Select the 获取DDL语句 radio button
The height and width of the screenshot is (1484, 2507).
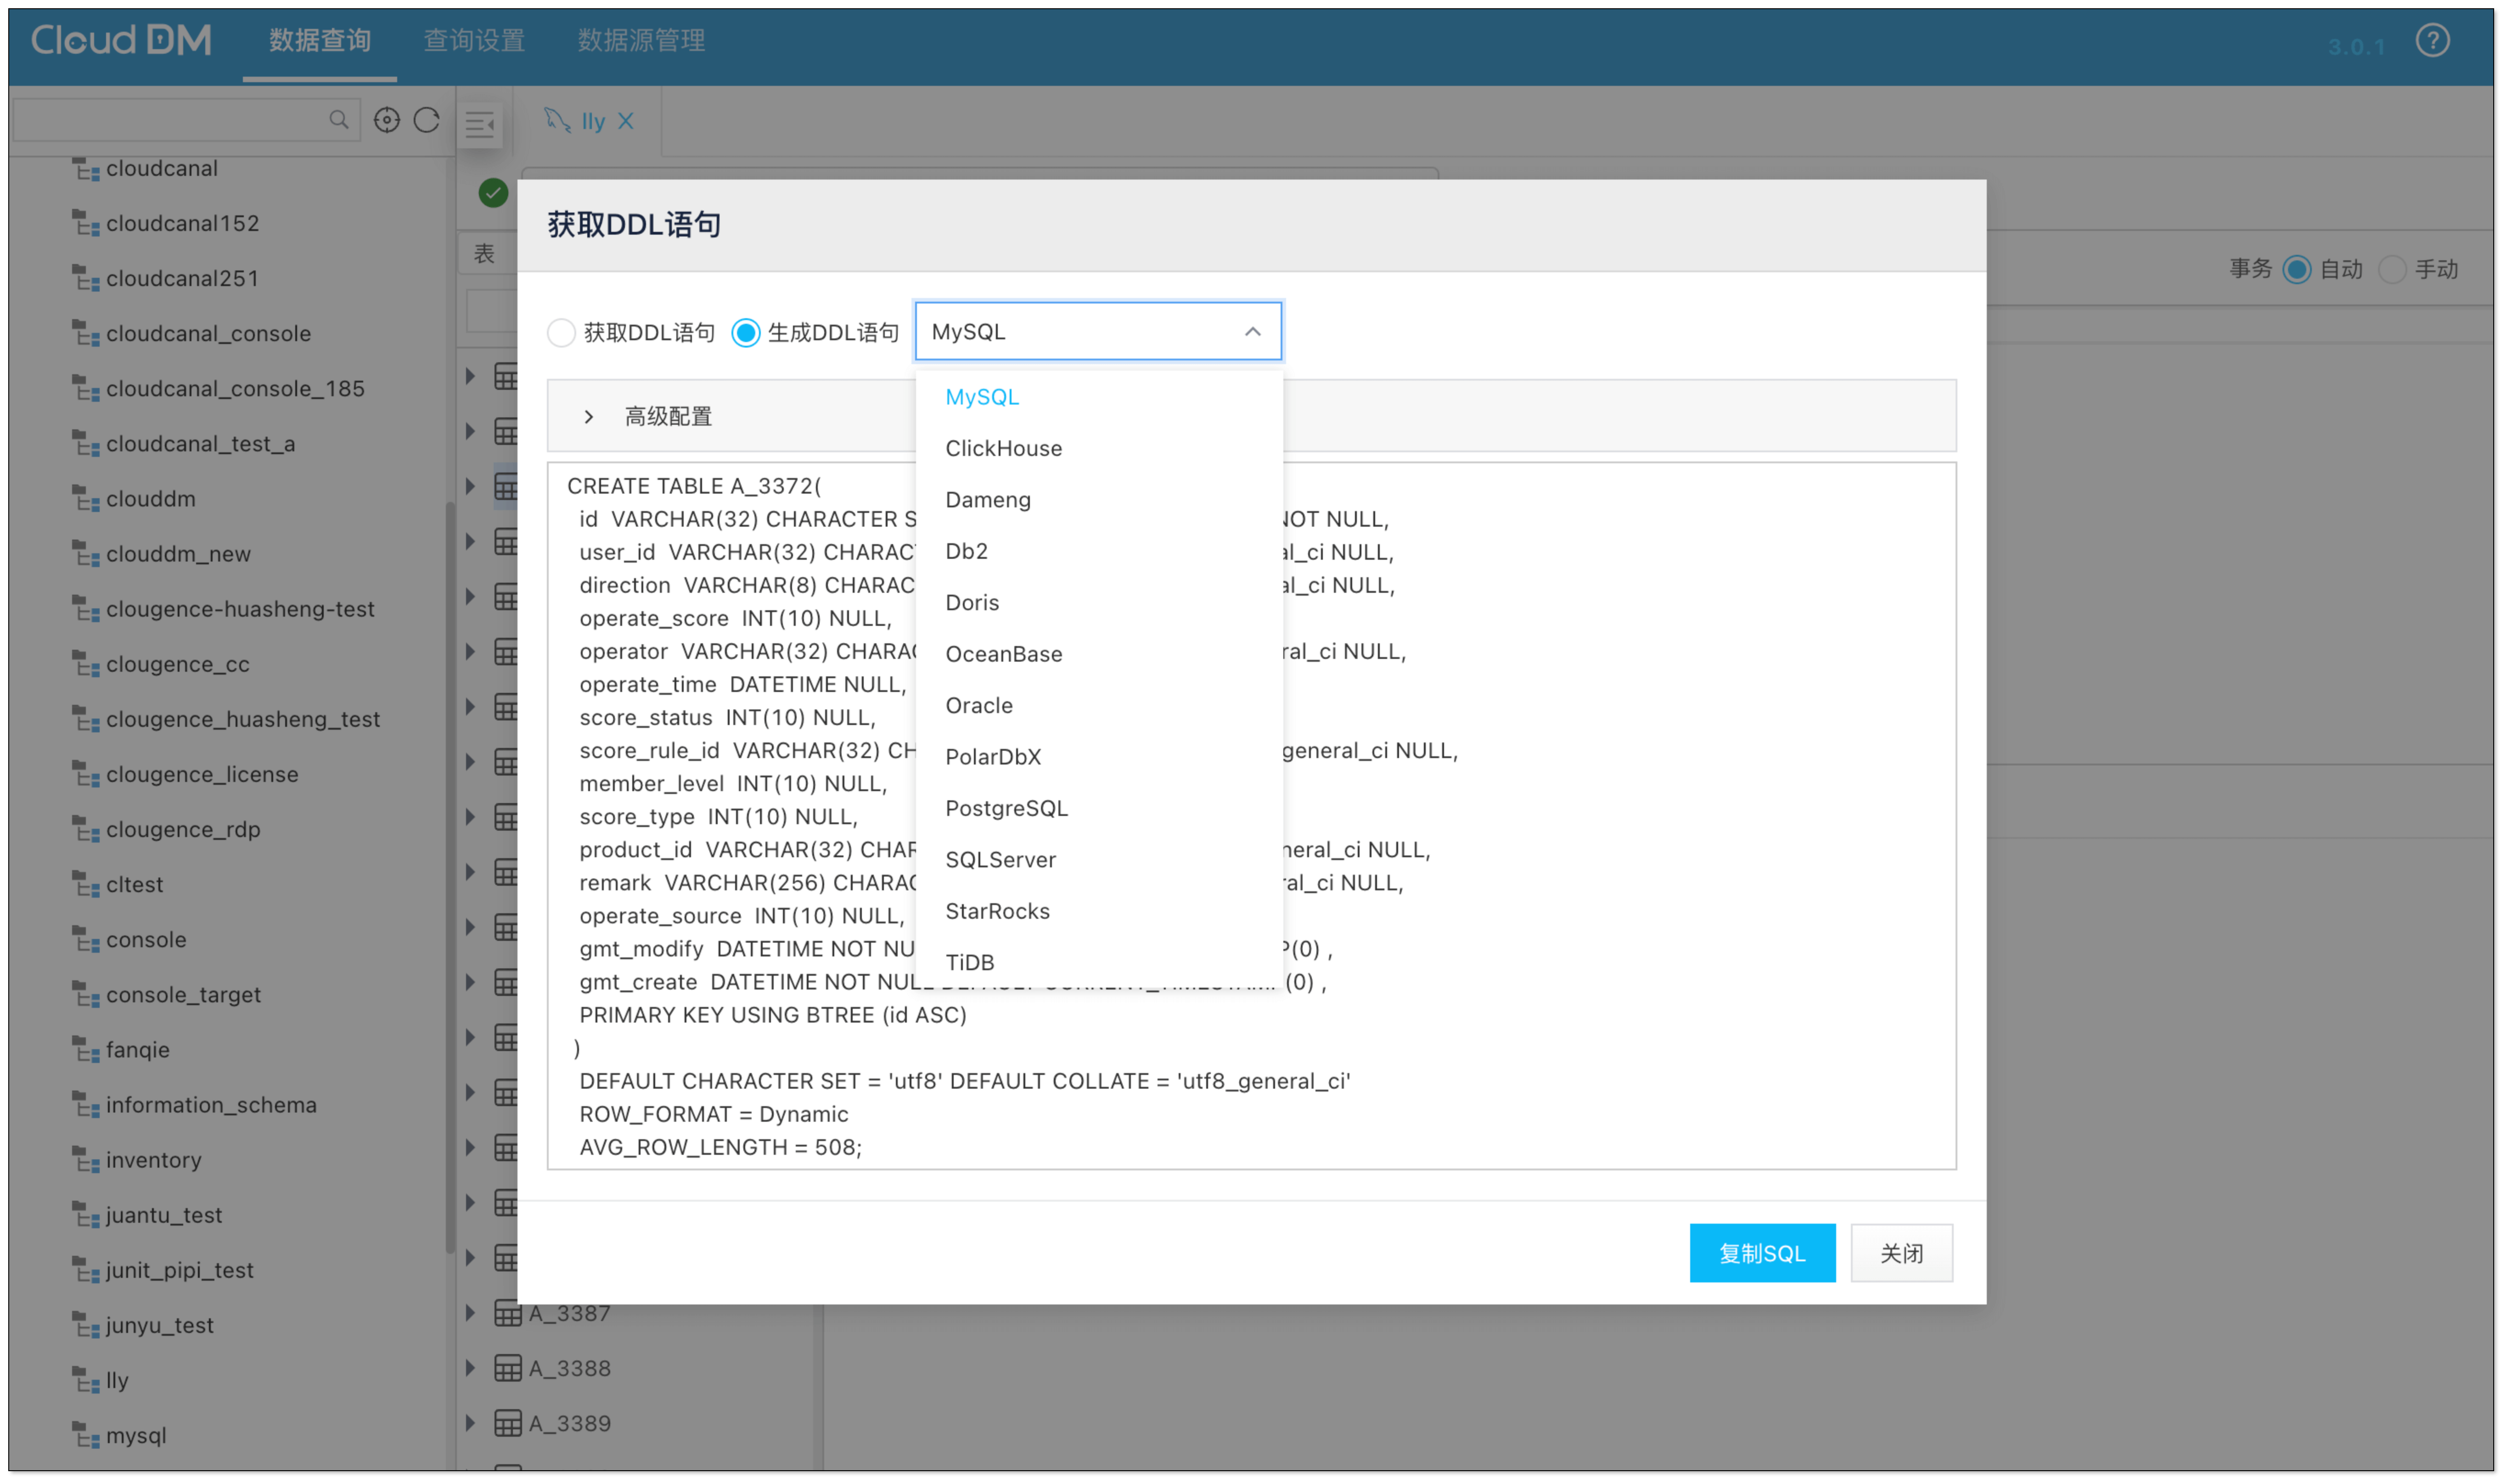[x=561, y=332]
